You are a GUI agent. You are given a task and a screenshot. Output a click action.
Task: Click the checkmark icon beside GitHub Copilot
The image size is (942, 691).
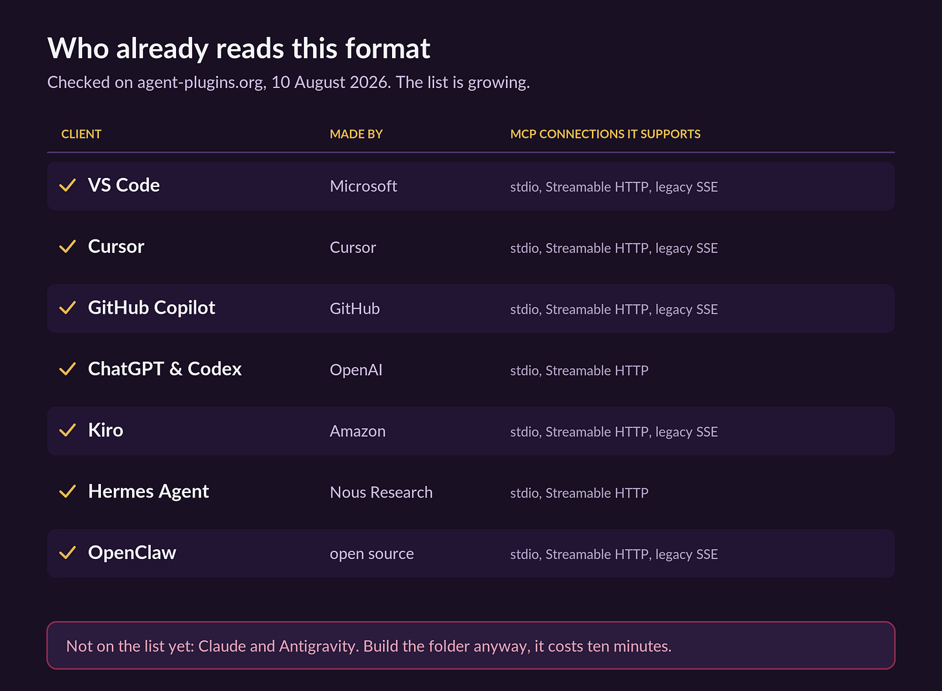click(x=67, y=308)
